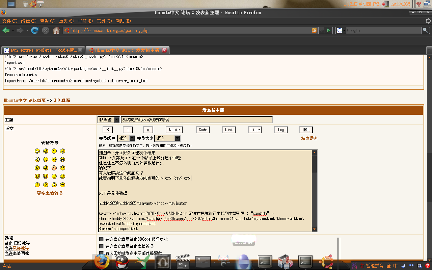This screenshot has width=432, height=270.
Task: Open the 帖类型 post type dropdown
Action: click(x=109, y=120)
